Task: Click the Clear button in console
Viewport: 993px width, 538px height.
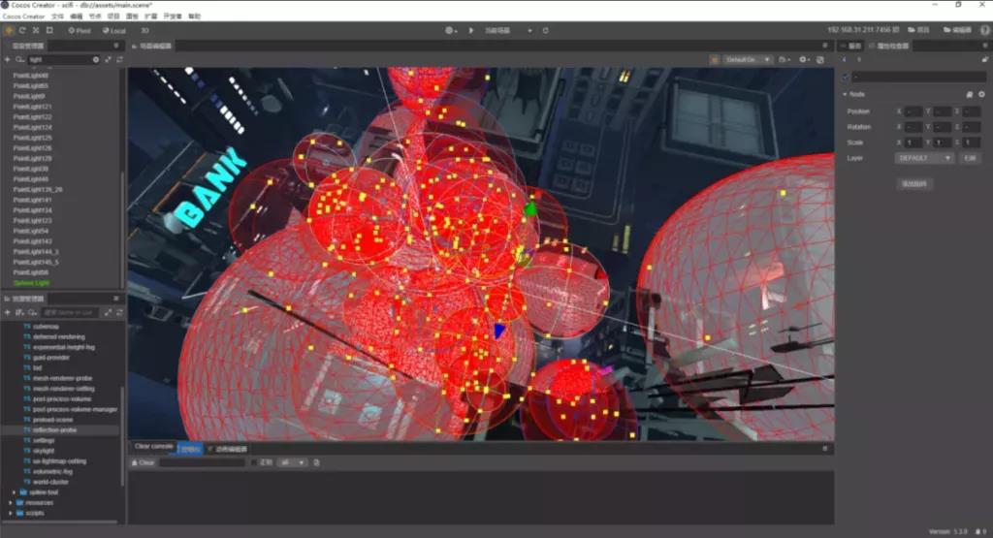Action: pyautogui.click(x=143, y=463)
